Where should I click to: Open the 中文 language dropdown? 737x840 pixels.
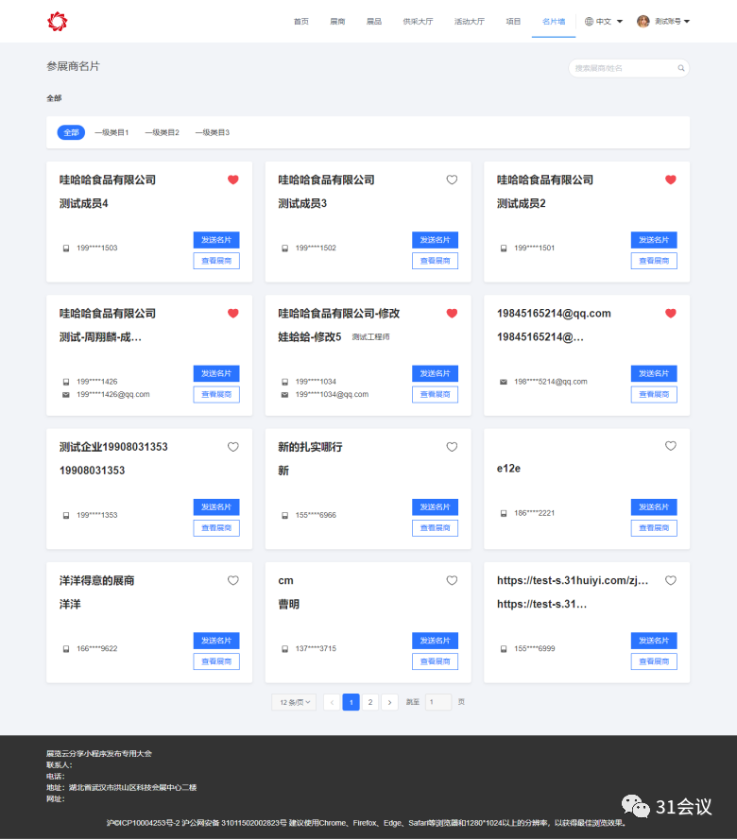(604, 22)
